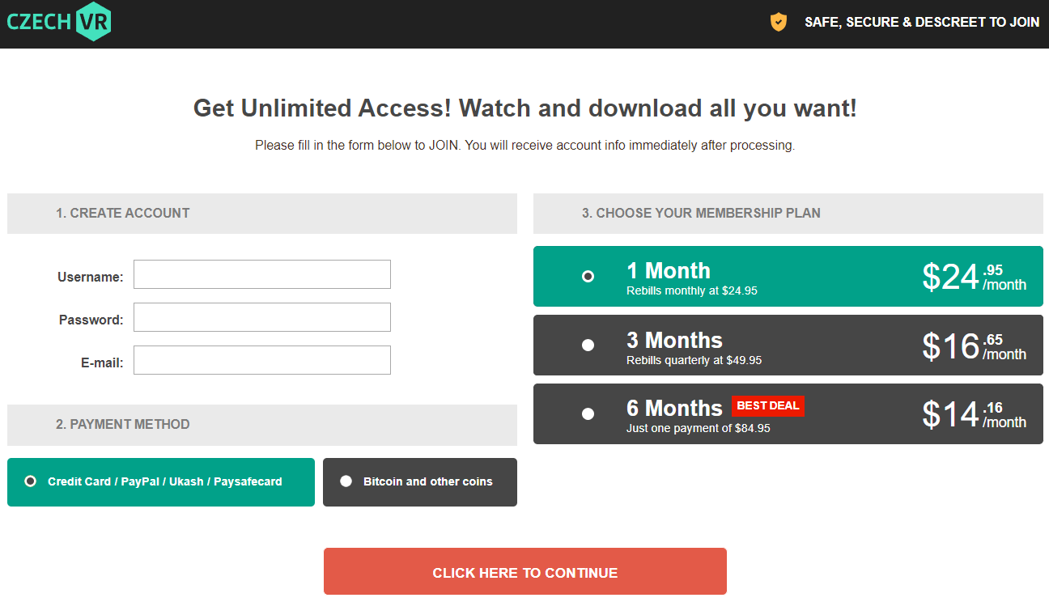Select the 3 Months plan radio button

[588, 346]
